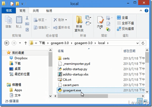Screen dimensions: 152x107
Task: Click the quick access New folder icon
Action: pyautogui.click(x=17, y=4)
